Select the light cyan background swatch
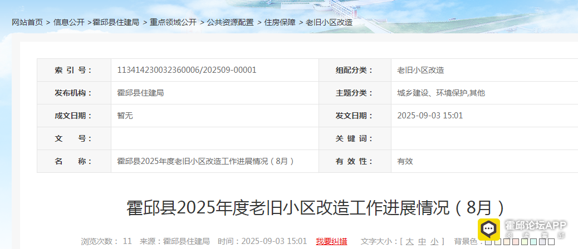This screenshot has width=578, height=249. point(533,242)
